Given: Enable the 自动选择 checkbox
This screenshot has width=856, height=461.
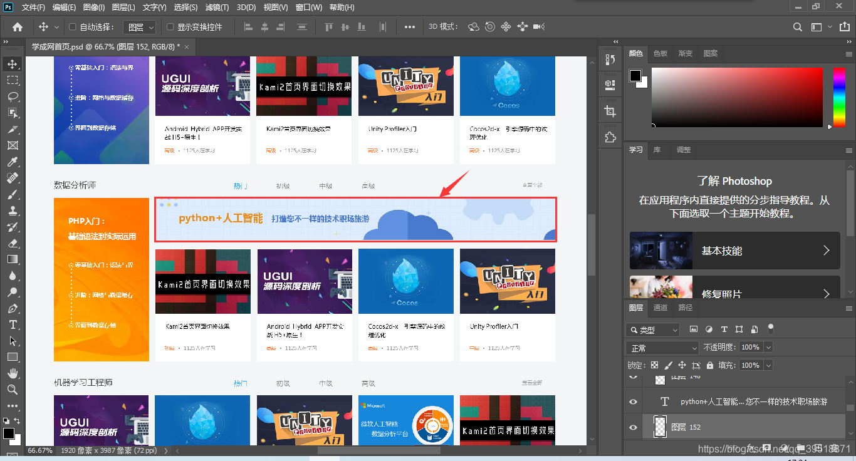Looking at the screenshot, I should point(72,27).
